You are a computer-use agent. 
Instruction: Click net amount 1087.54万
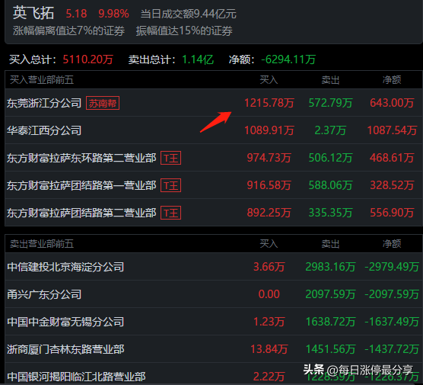click(392, 130)
